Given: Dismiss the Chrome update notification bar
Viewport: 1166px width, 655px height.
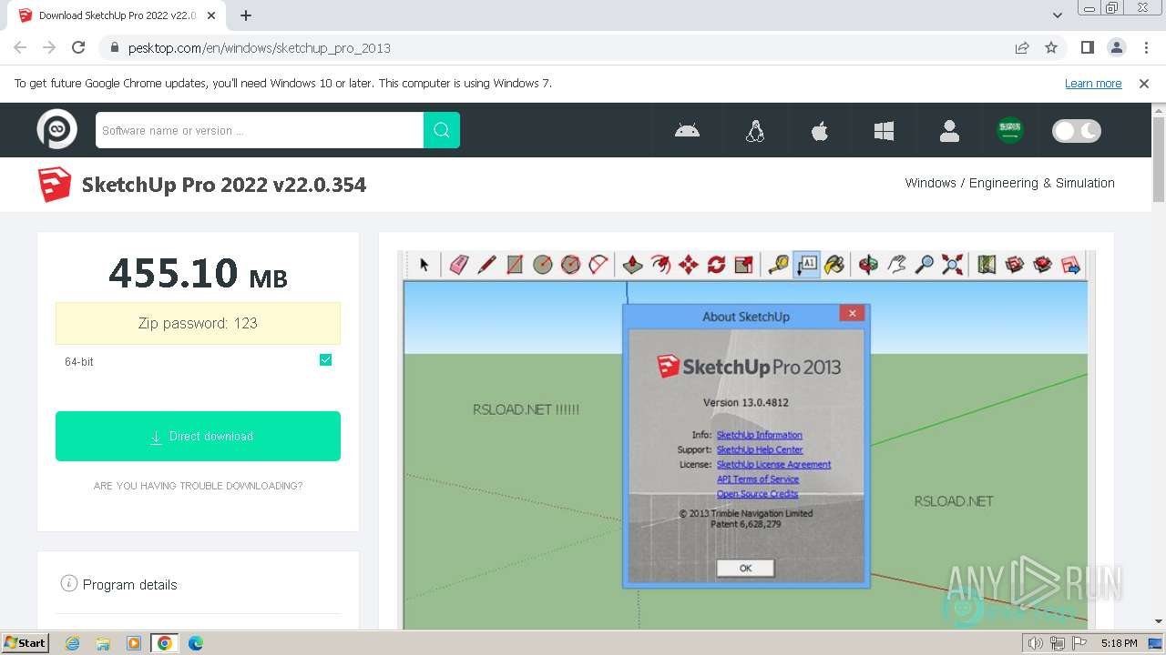Looking at the screenshot, I should coord(1144,83).
